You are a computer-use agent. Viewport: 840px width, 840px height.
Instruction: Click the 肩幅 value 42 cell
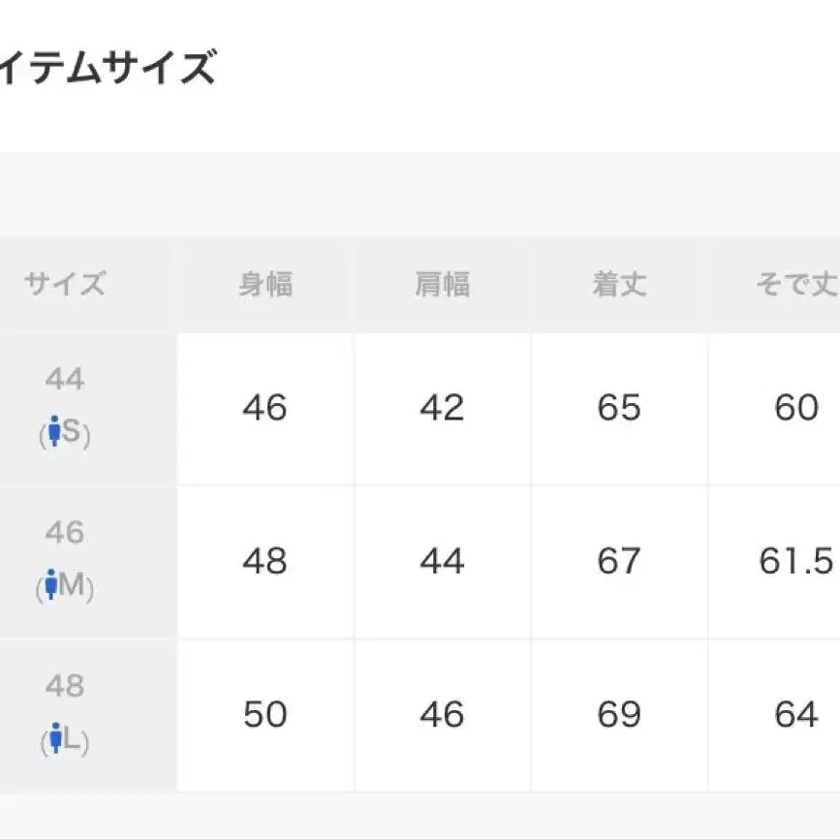tap(443, 408)
